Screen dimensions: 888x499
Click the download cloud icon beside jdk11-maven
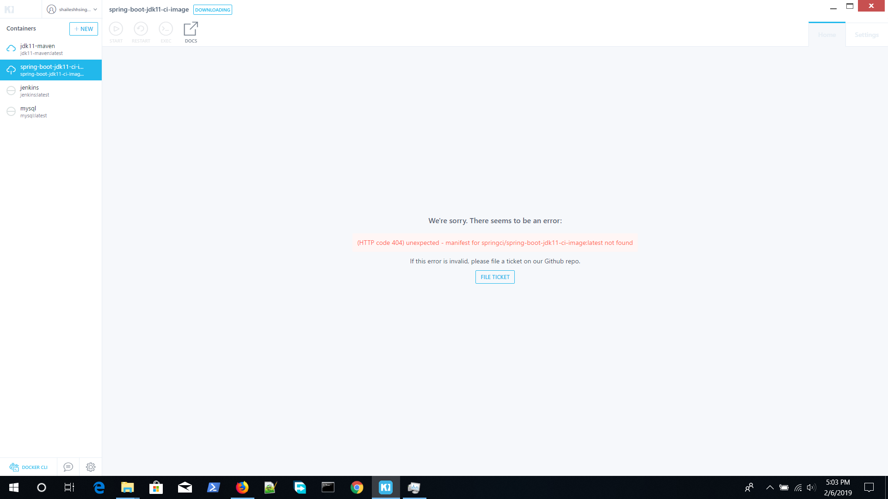[11, 48]
